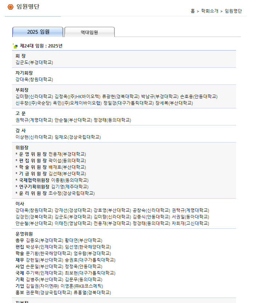The image size is (260, 303).
Task: Switch to the 역대임원 tab
Action: [89, 32]
